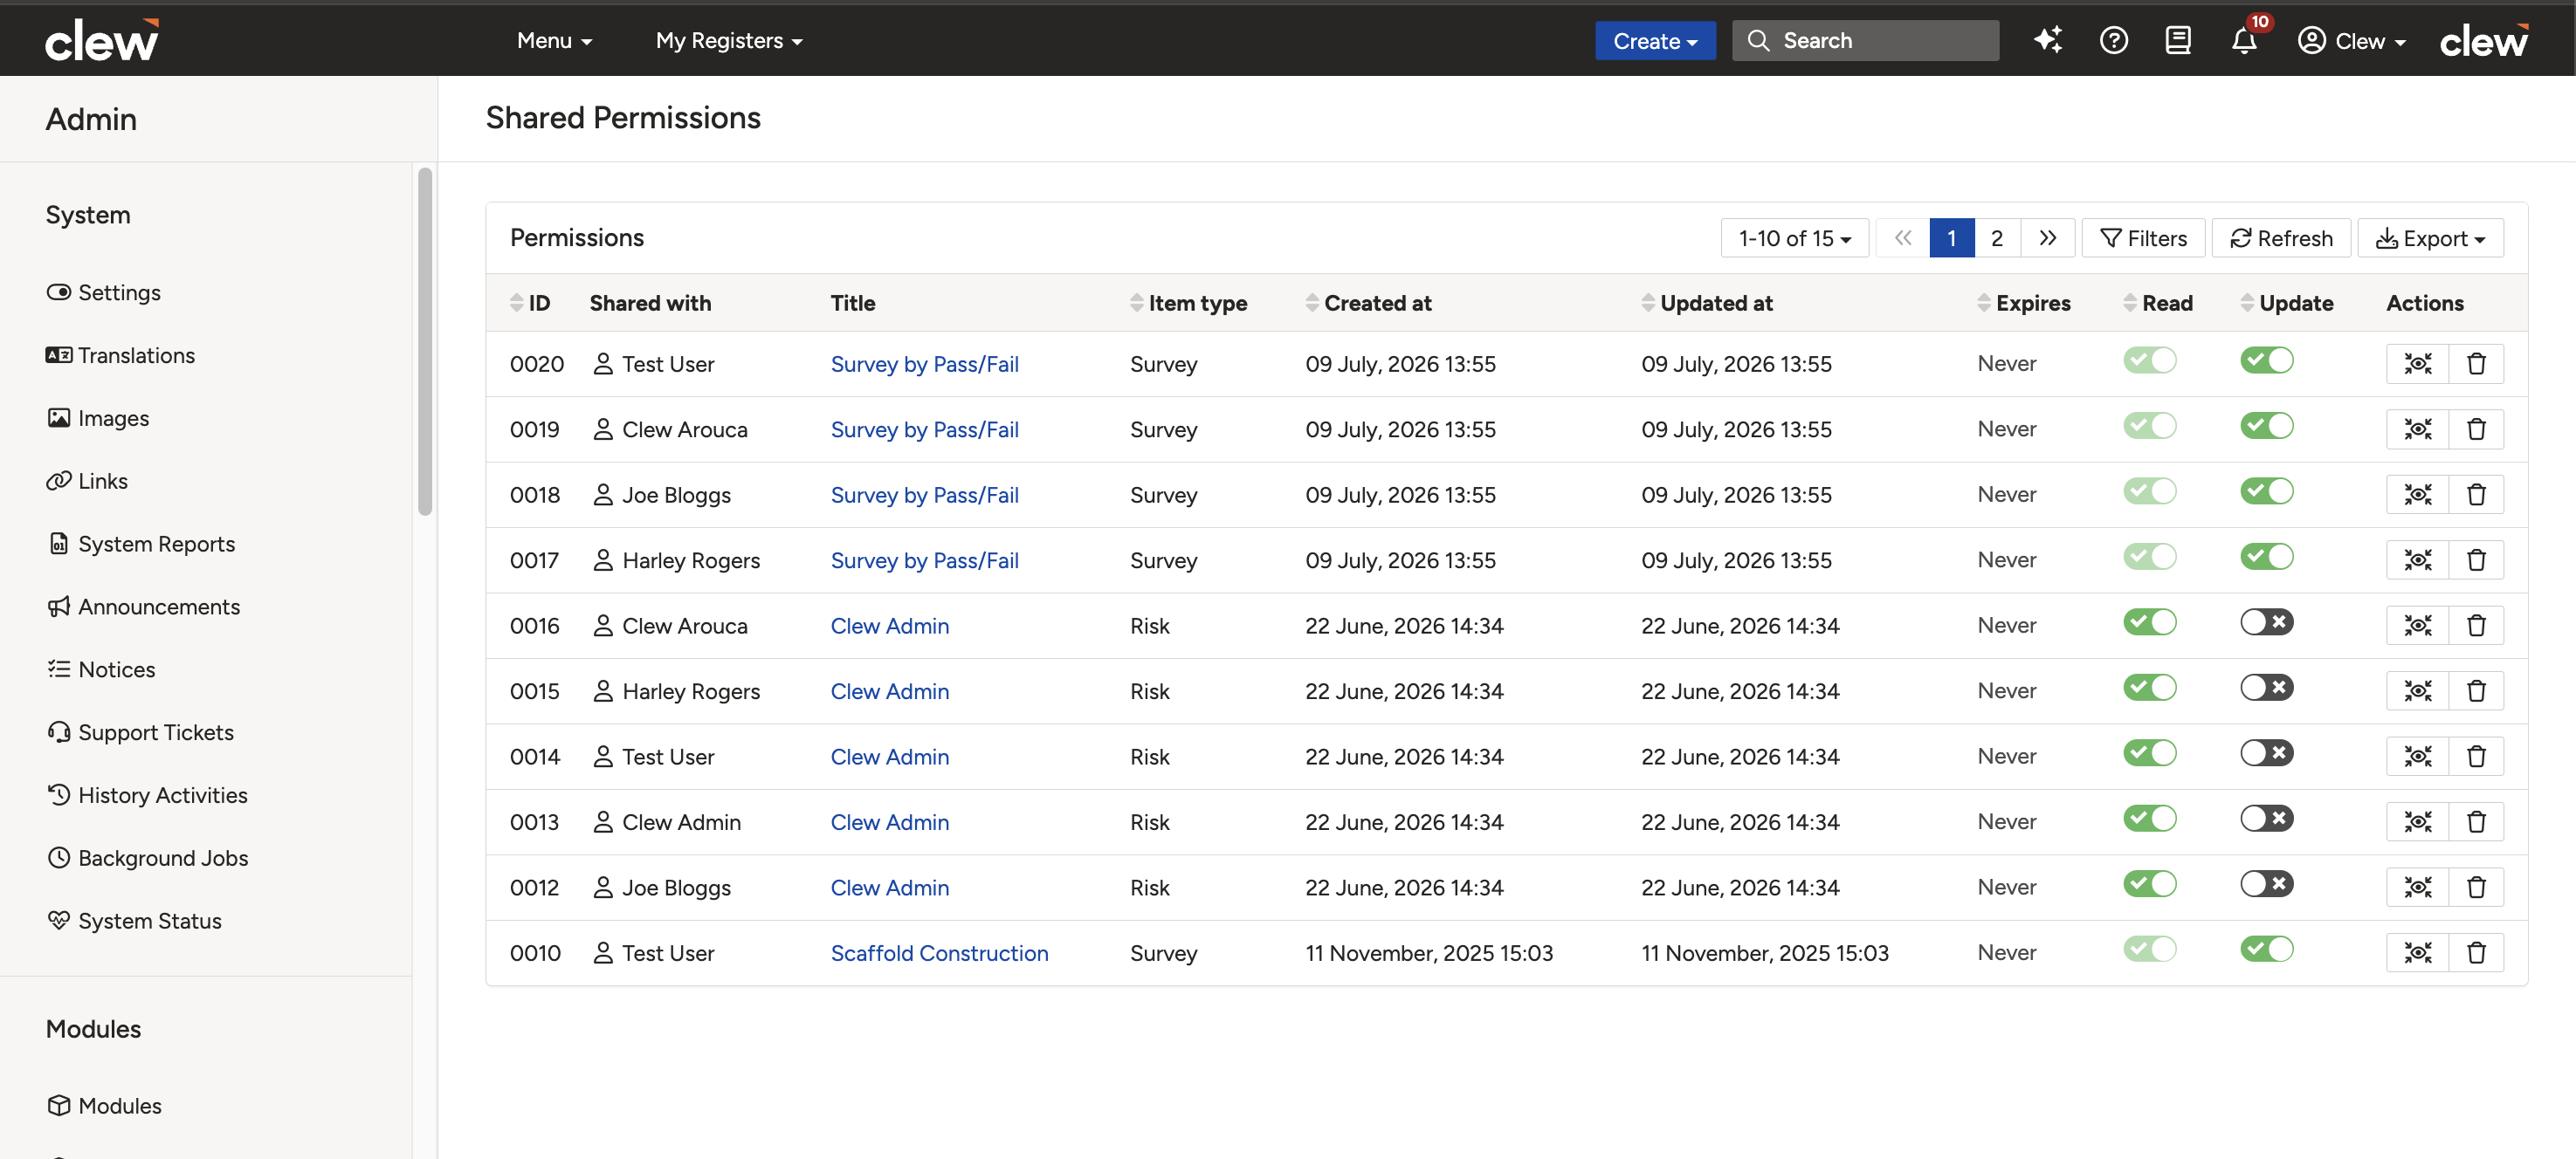Click the view icon for row 0019
This screenshot has width=2576, height=1159.
click(2417, 429)
